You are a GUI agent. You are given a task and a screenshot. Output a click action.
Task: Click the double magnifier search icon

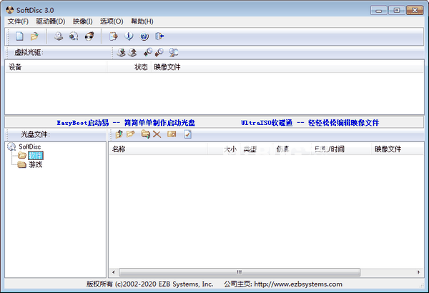click(x=174, y=52)
